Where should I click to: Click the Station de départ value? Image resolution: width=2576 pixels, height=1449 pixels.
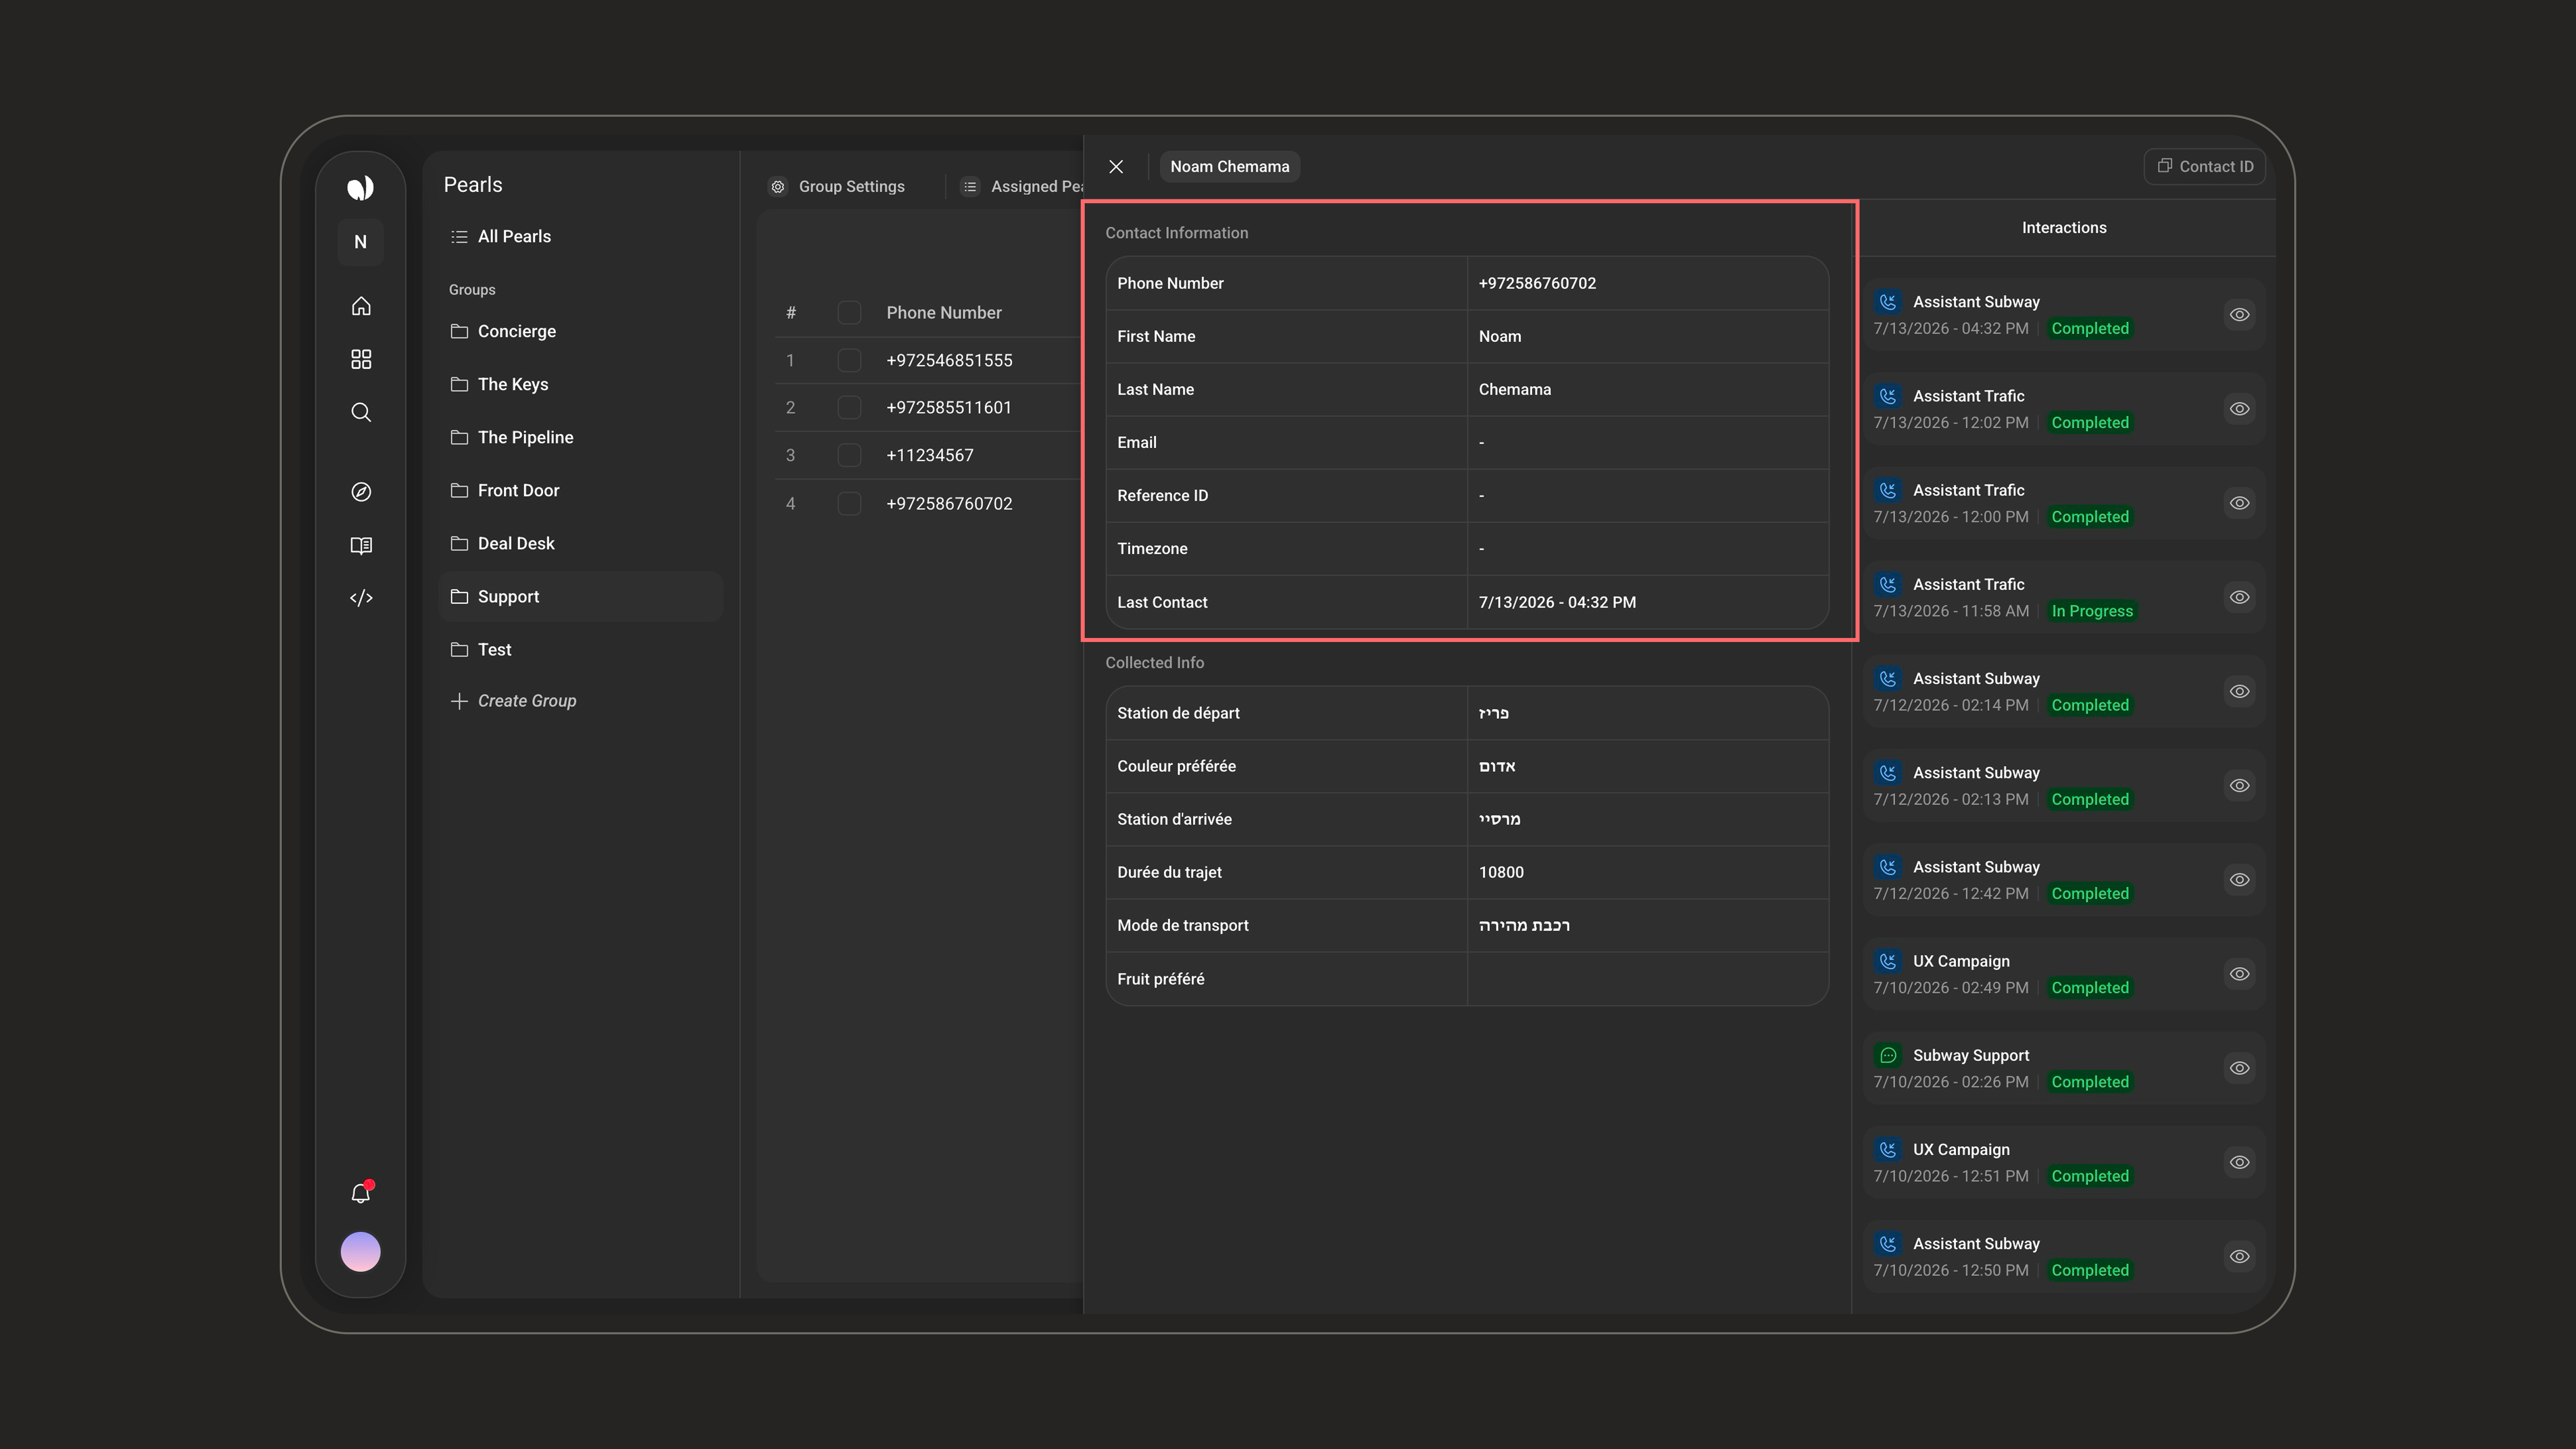click(x=1493, y=713)
